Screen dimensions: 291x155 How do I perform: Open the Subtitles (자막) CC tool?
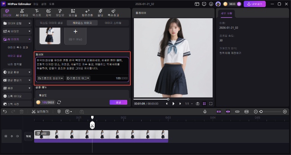(48, 13)
